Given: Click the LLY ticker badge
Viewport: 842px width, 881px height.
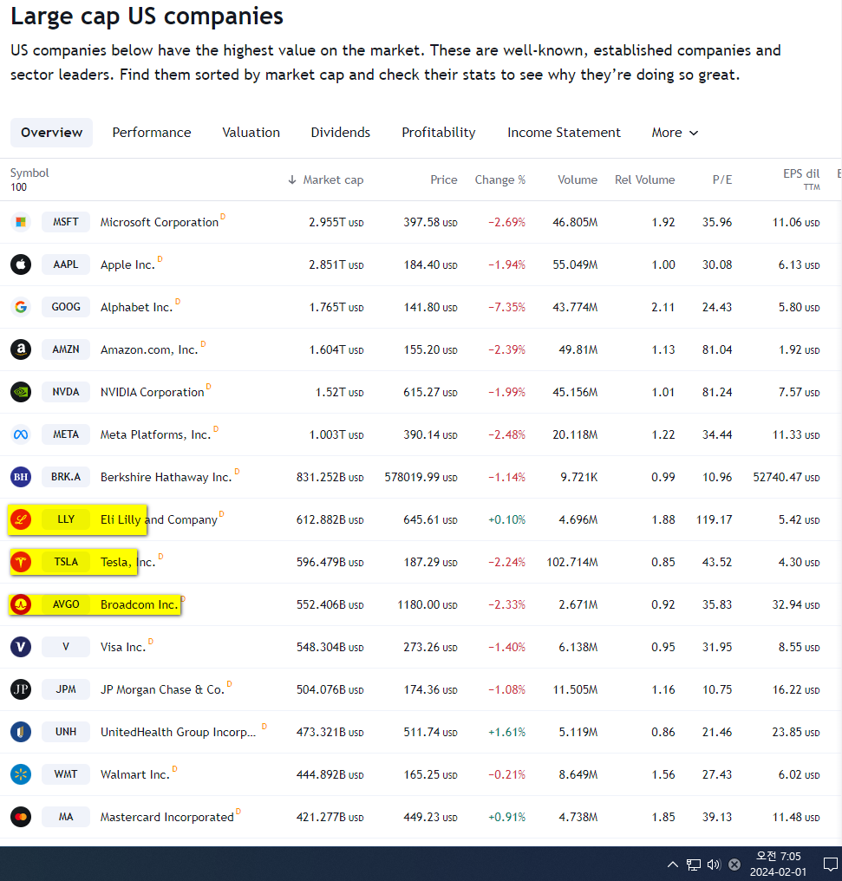Looking at the screenshot, I should (x=66, y=519).
